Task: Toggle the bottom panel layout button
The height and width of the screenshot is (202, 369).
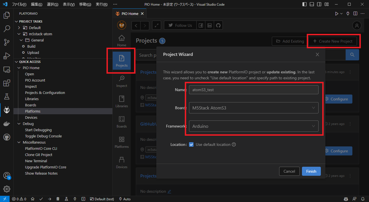Action: tap(312, 5)
